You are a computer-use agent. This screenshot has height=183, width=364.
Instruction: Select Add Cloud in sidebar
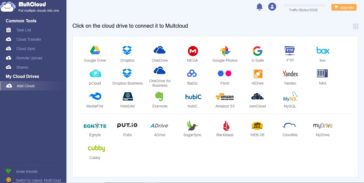click(33, 86)
